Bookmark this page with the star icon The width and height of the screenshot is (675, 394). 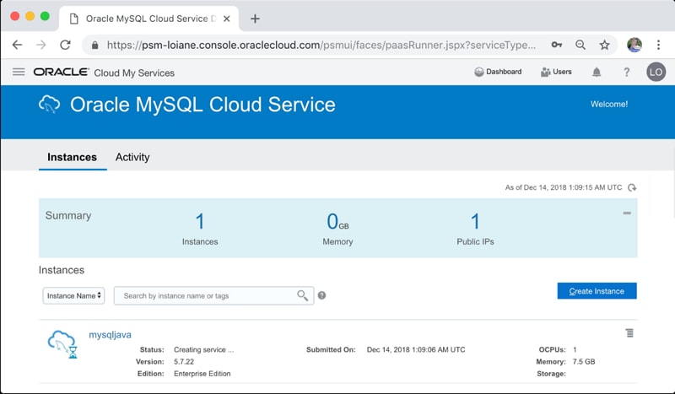604,45
